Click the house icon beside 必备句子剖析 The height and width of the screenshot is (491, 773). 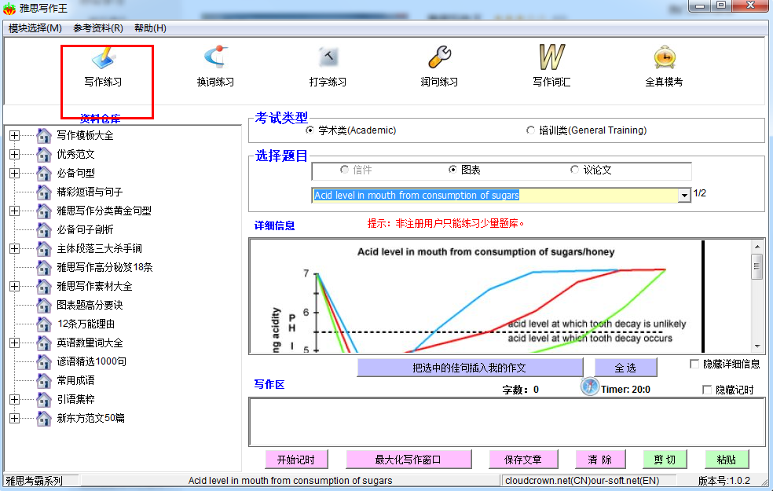point(44,229)
